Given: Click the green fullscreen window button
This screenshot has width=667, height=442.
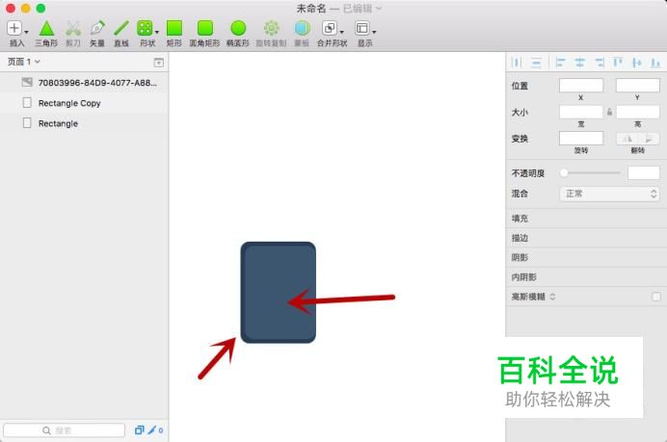Looking at the screenshot, I should 40,8.
